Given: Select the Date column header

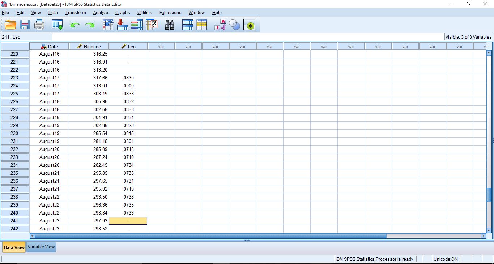Looking at the screenshot, I should pyautogui.click(x=49, y=46).
